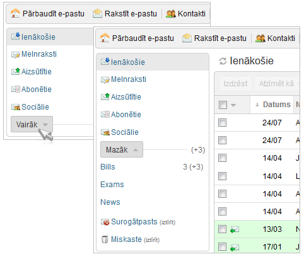This screenshot has height=259, width=304.
Task: Empty spam via iztīrīt next to Surogātpasts
Action: (x=167, y=222)
